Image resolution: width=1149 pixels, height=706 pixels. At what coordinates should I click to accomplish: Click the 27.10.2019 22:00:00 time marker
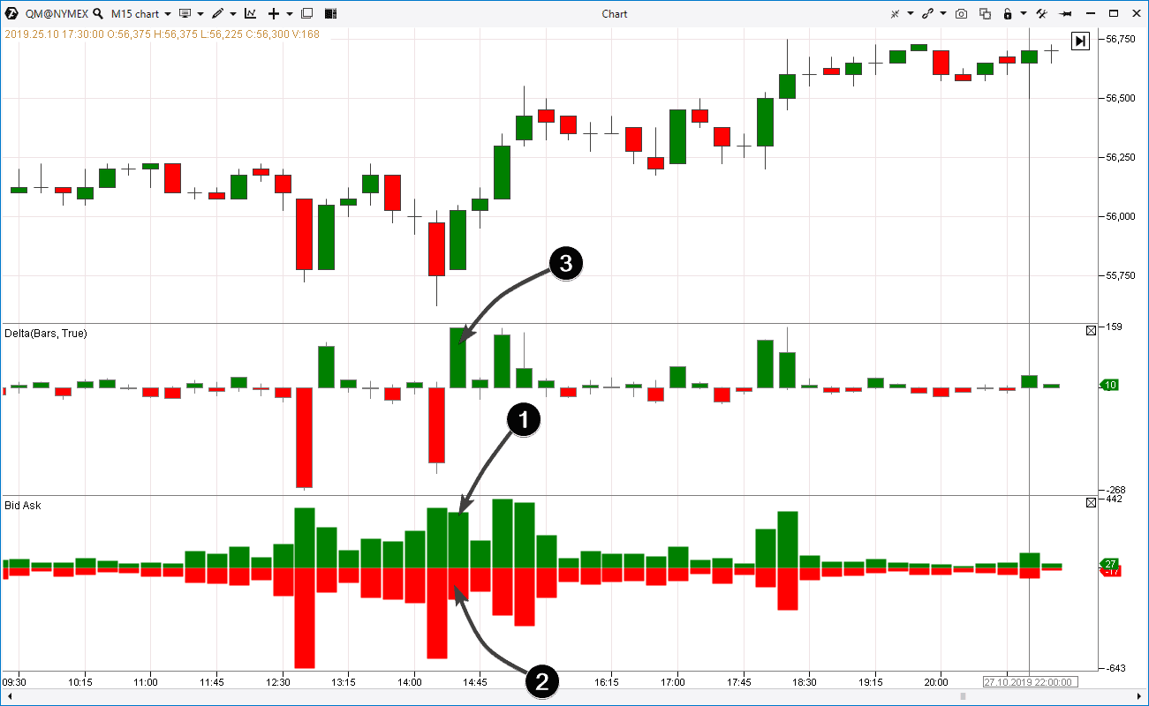[1029, 682]
